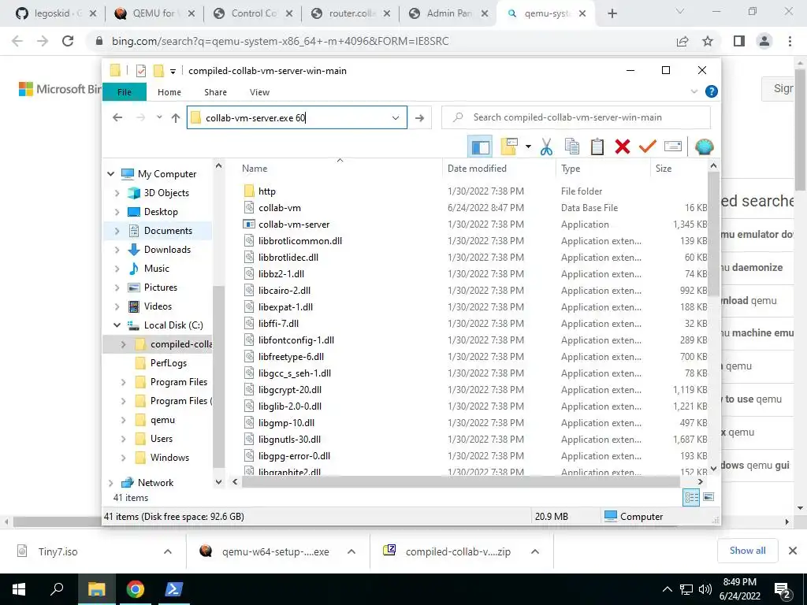The image size is (807, 605).
Task: Toggle the navigation pane toolbar button
Action: point(480,147)
